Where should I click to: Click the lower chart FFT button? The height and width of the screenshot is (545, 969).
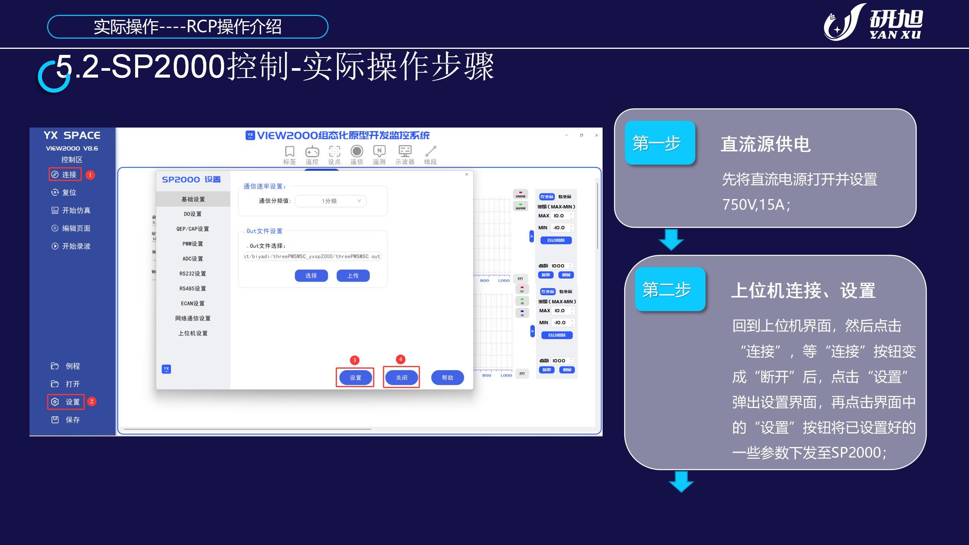522,374
